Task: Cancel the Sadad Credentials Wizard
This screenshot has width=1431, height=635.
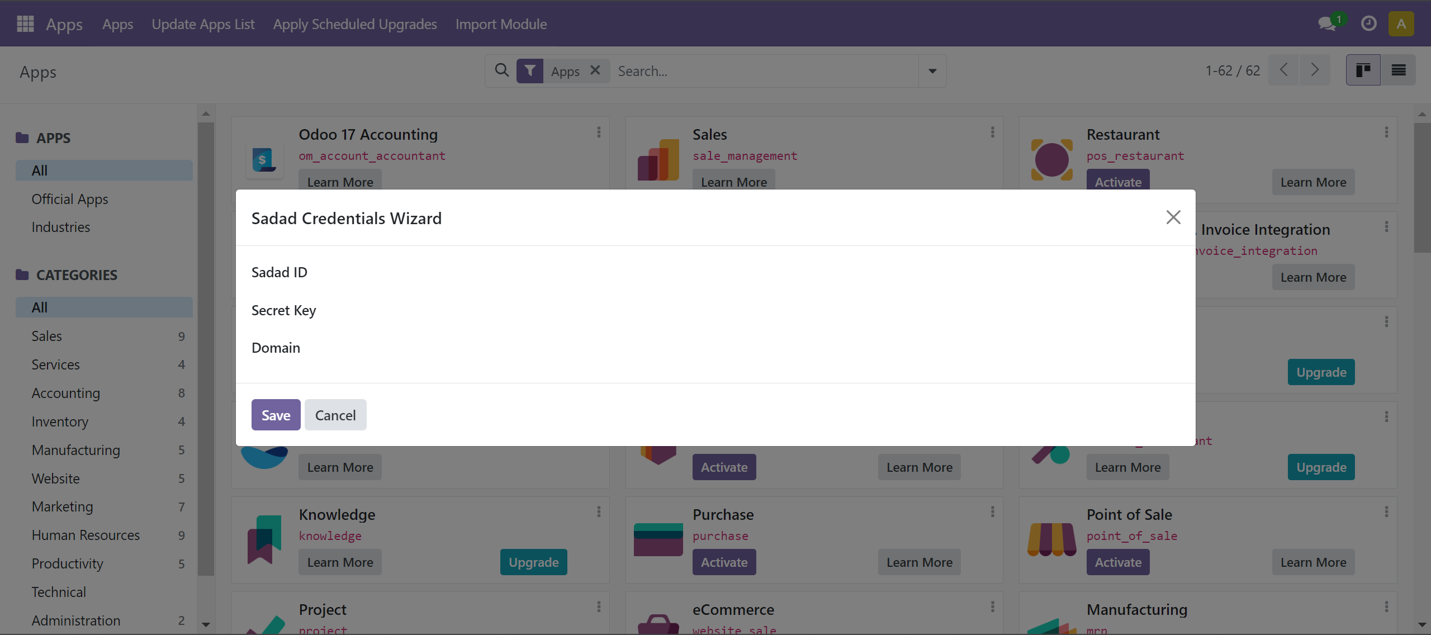Action: [x=335, y=415]
